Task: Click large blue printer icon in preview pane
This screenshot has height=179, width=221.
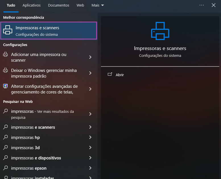Action: pos(160,31)
